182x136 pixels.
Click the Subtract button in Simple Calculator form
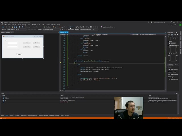click(27, 47)
